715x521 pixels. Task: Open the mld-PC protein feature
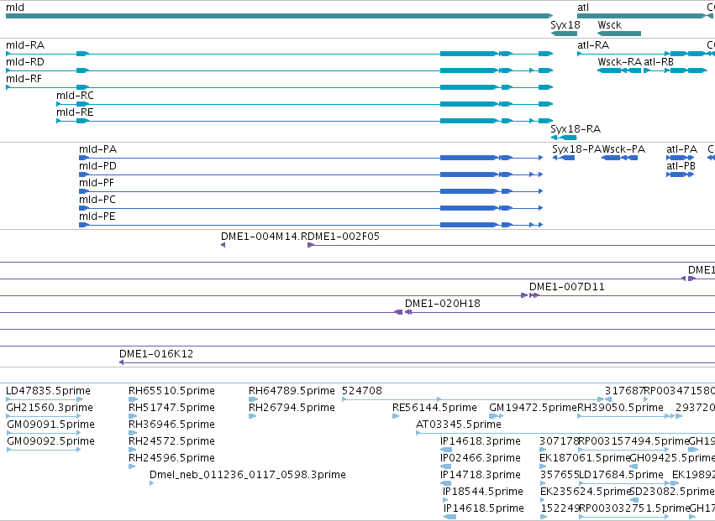(311, 208)
